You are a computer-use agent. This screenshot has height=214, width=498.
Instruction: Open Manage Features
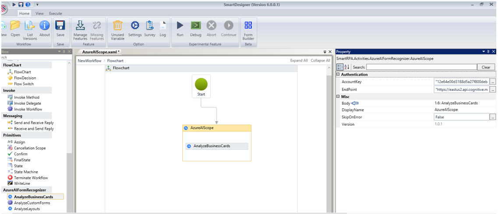point(80,26)
